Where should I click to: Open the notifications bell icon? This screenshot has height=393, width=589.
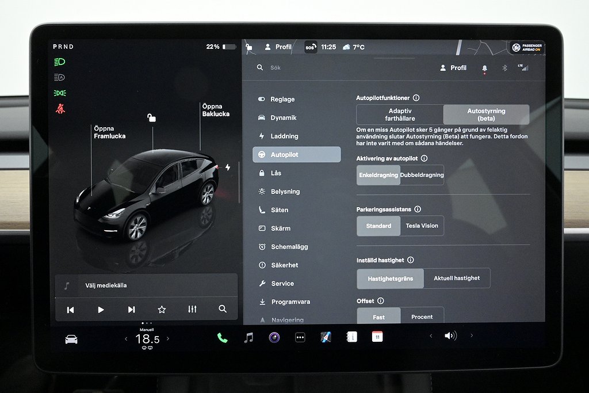click(484, 68)
